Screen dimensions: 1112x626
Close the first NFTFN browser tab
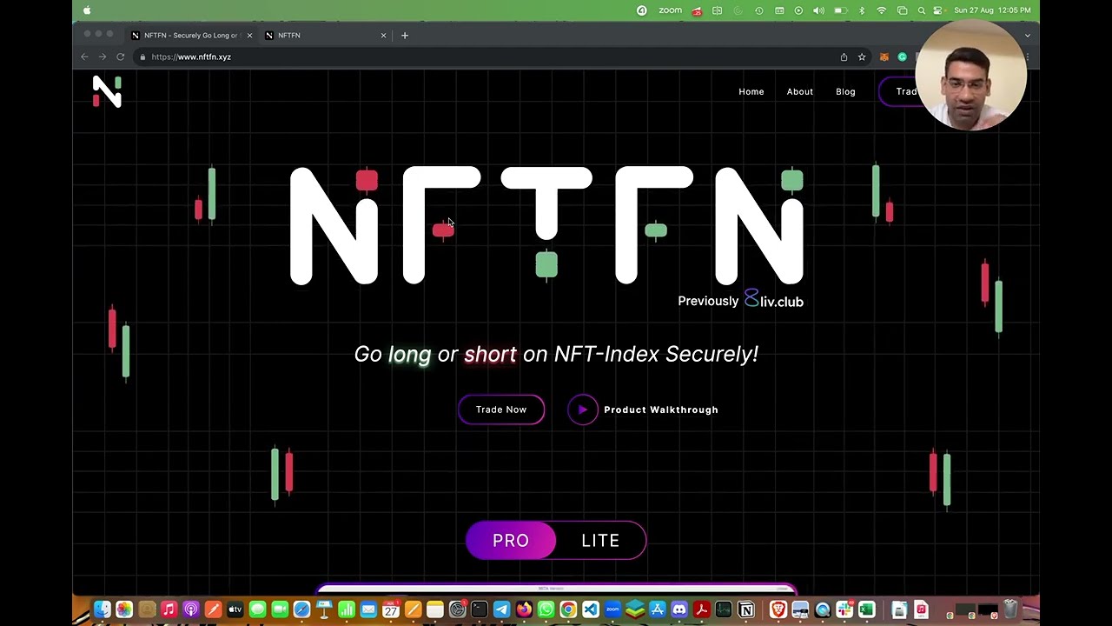[x=249, y=36]
